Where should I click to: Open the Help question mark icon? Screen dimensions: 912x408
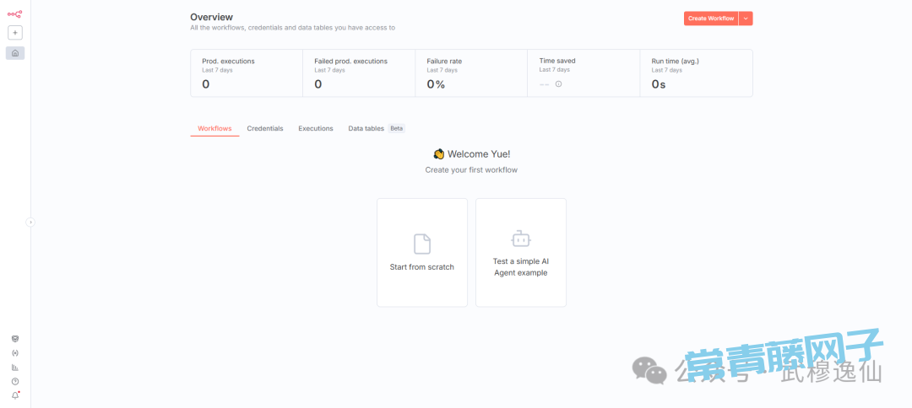[15, 381]
